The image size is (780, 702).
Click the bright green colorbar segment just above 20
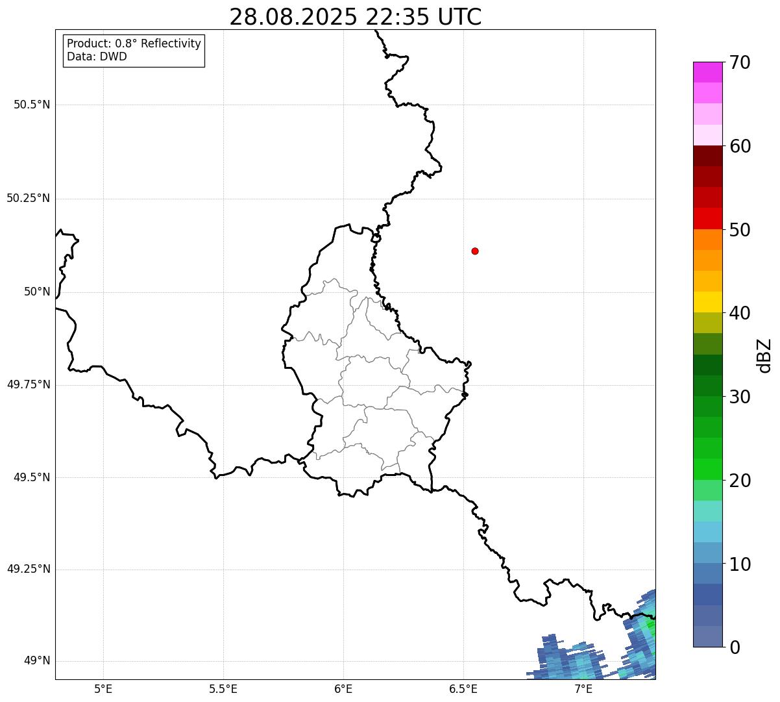(707, 469)
